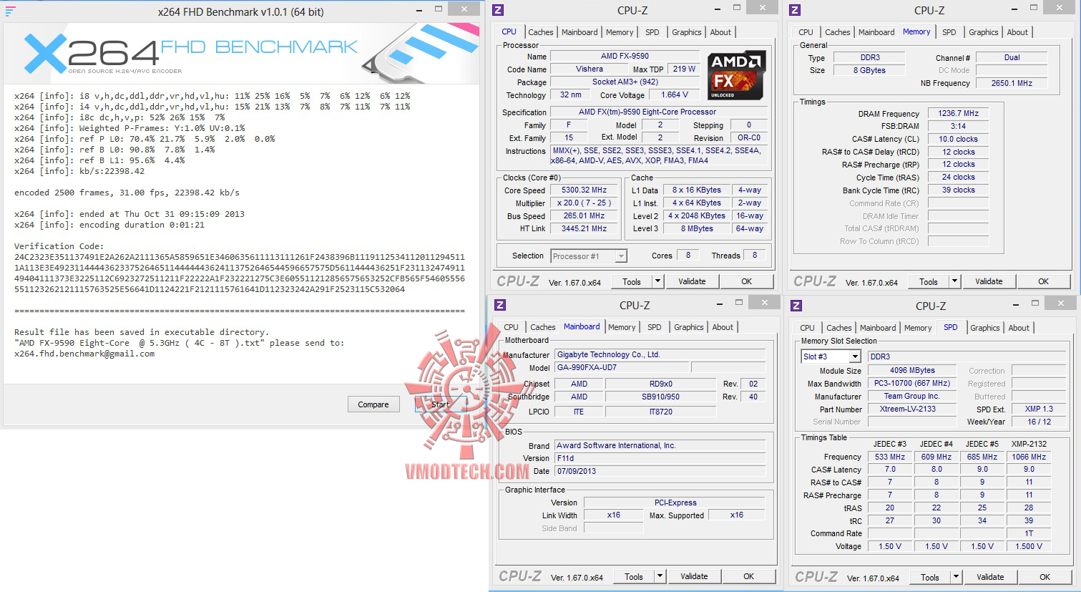Open the Graphics tab in the window showing Motherboard info
The image size is (1081, 592).
[x=689, y=327]
